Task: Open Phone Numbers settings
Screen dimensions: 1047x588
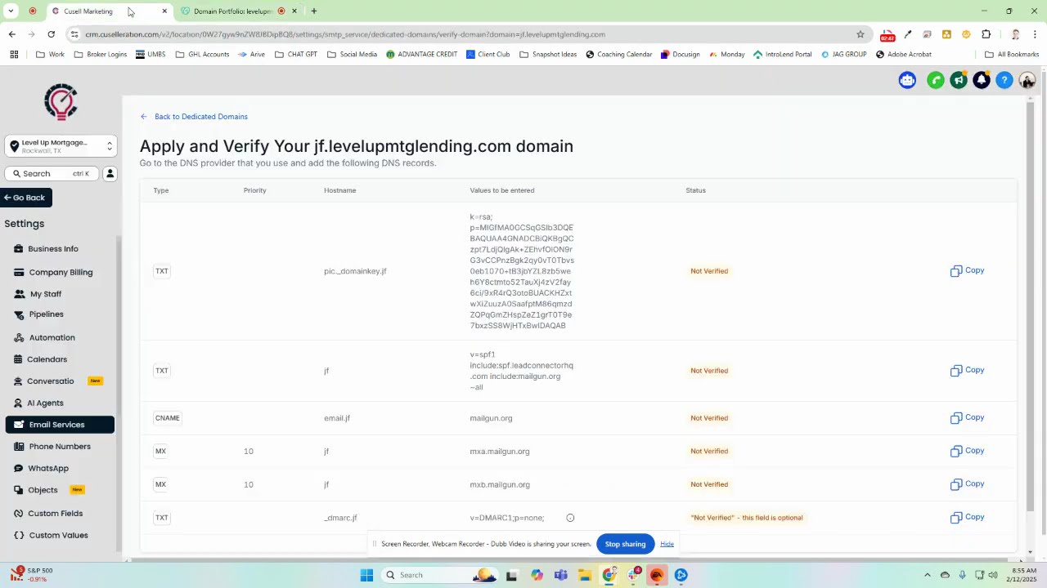Action: pyautogui.click(x=60, y=447)
